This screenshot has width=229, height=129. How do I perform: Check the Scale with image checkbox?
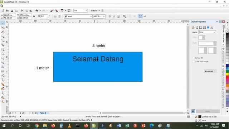[194, 62]
